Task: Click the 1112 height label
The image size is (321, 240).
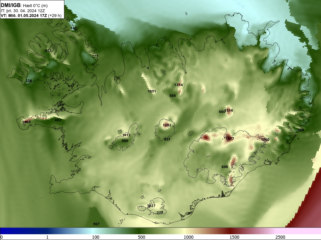Action: [126, 135]
